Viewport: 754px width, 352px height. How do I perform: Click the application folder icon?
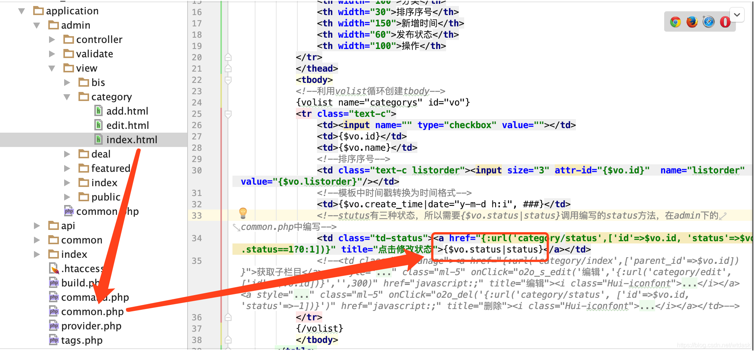coord(38,11)
